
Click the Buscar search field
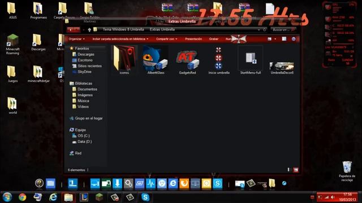[x=283, y=29]
